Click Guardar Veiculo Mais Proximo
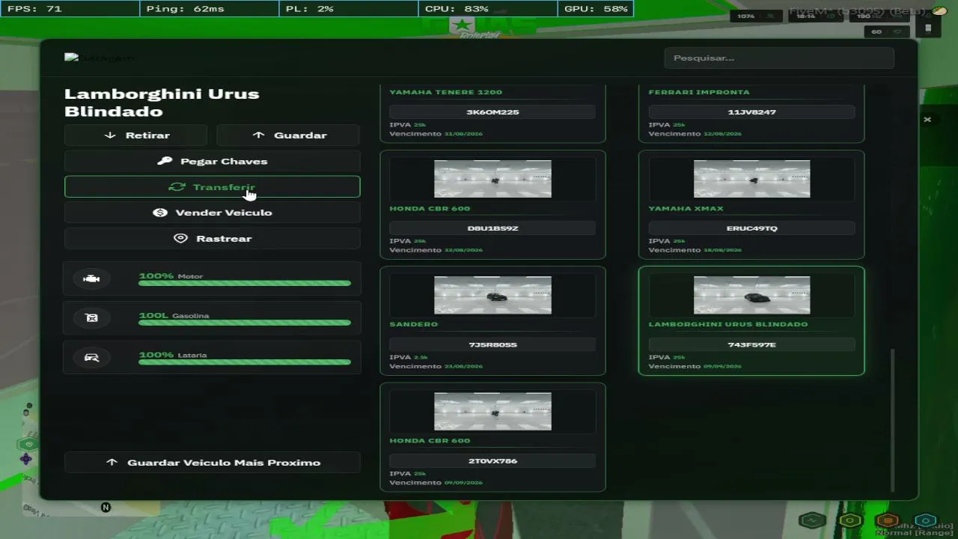958x539 pixels. (212, 463)
